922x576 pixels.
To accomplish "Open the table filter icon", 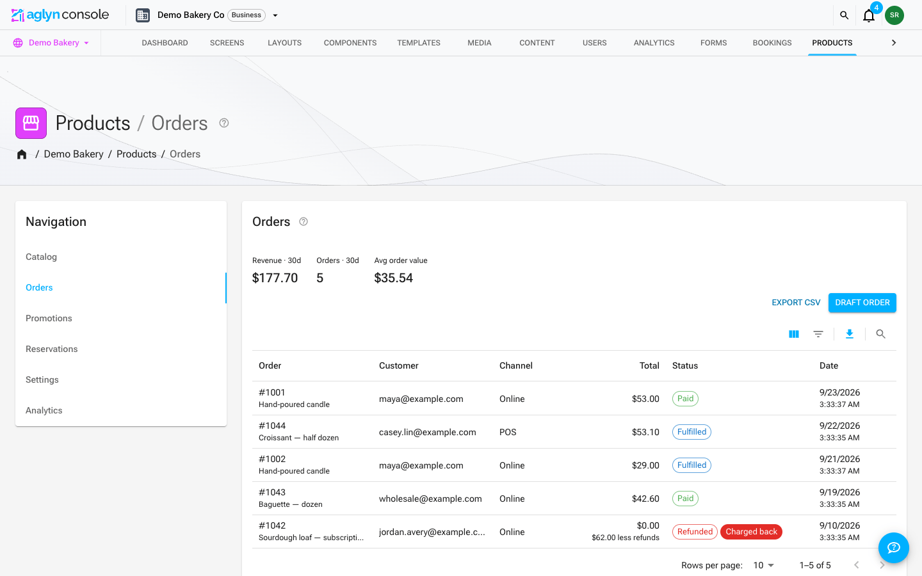I will click(818, 334).
